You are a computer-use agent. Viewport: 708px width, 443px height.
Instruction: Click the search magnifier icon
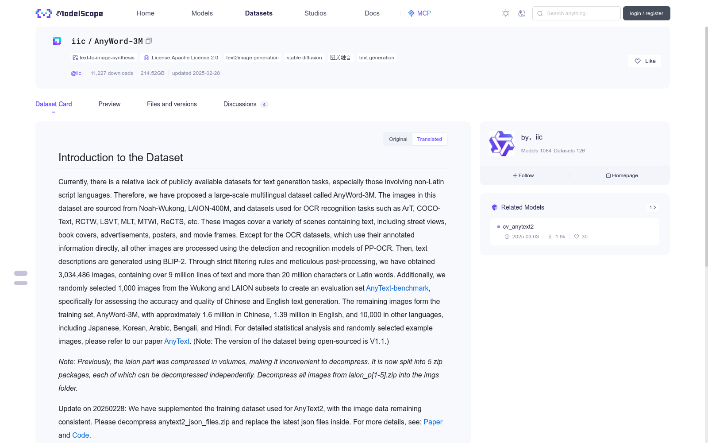point(540,13)
